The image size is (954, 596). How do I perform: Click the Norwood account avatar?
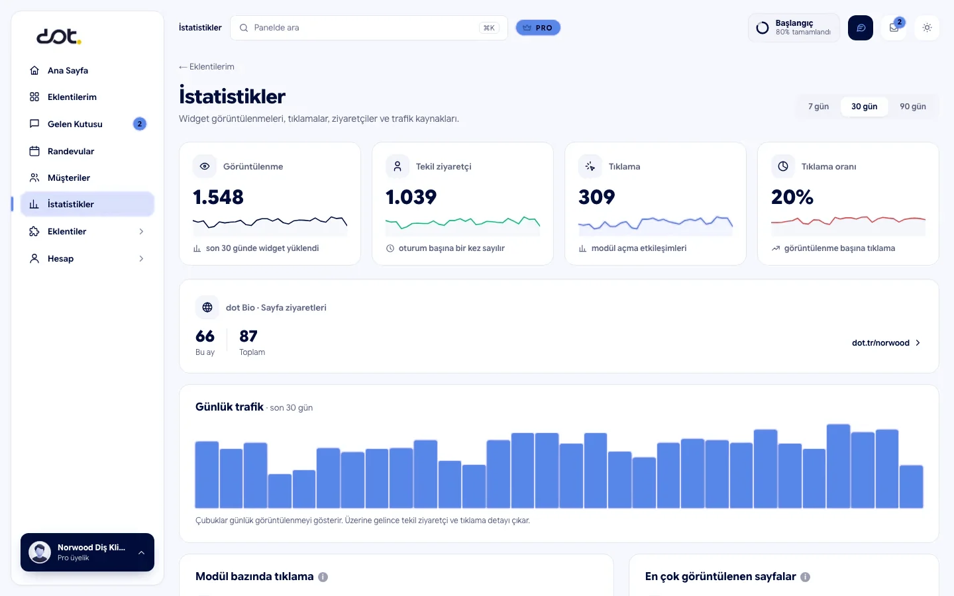40,552
